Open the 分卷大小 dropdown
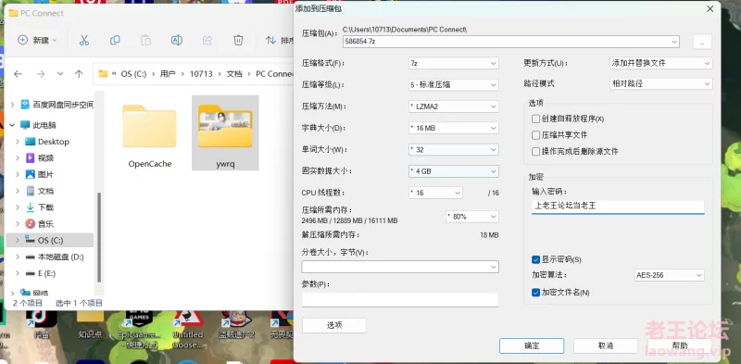The image size is (741, 364). coord(400,267)
